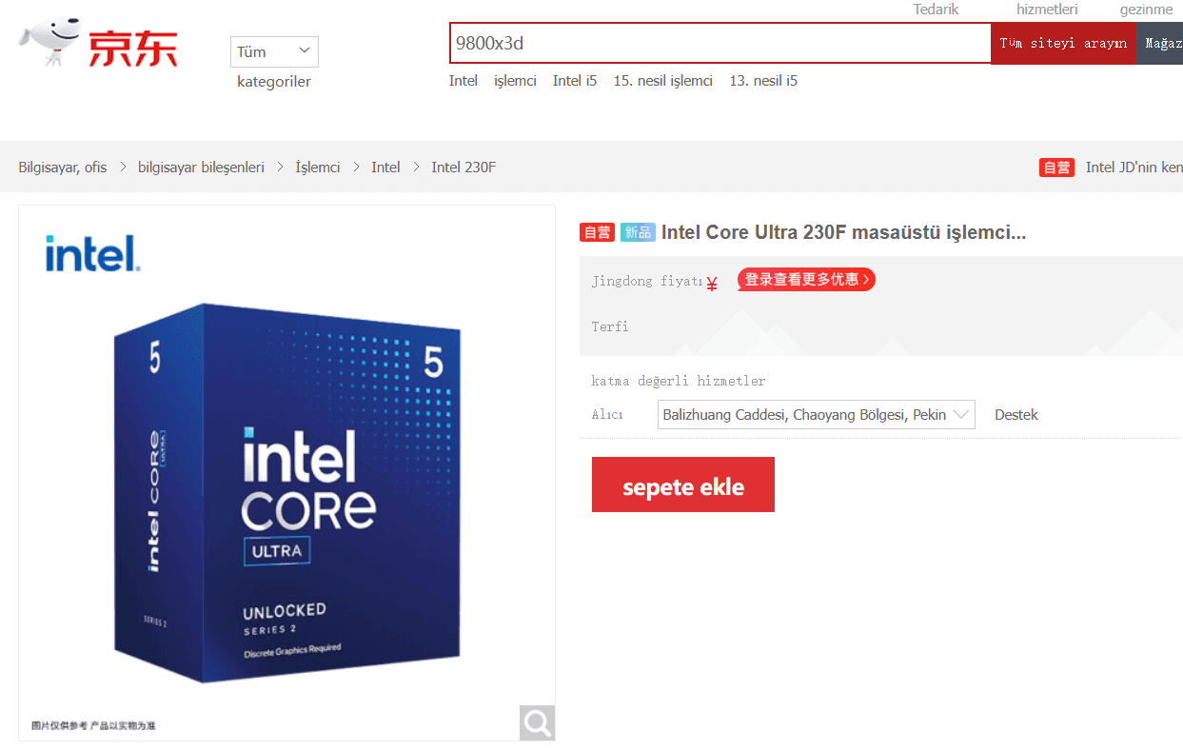Image resolution: width=1183 pixels, height=751 pixels.
Task: Click the JD.com dog logo
Action: (x=98, y=44)
